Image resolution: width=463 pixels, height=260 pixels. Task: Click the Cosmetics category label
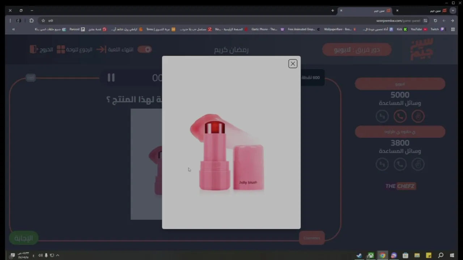pyautogui.click(x=312, y=238)
